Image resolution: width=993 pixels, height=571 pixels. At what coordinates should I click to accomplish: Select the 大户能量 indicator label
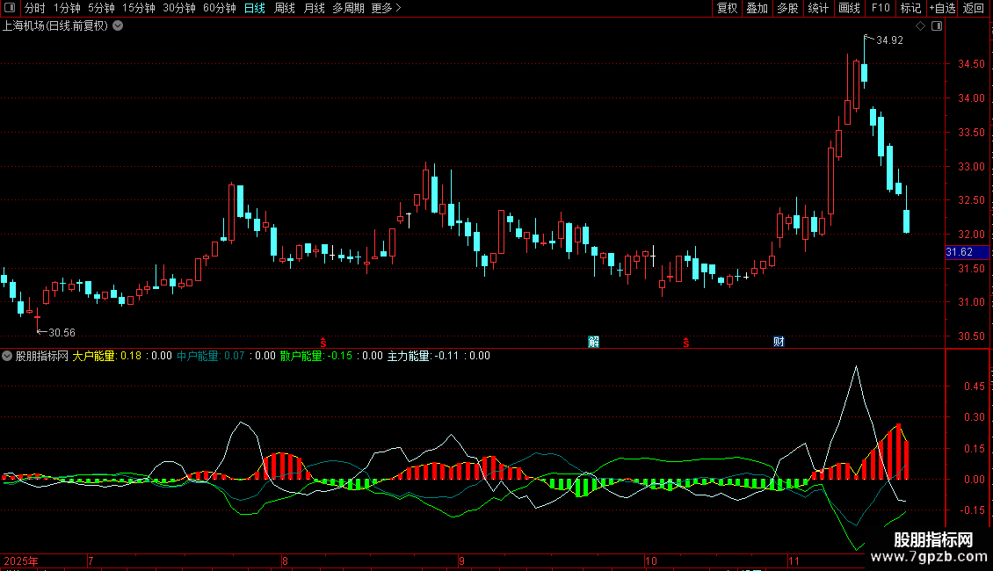point(94,356)
